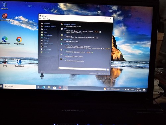
Task: Click the CPU chip icon in summary pane
Action: coord(62,29)
